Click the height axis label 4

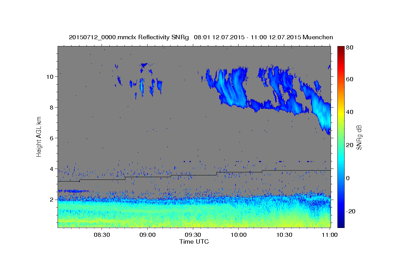51,169
